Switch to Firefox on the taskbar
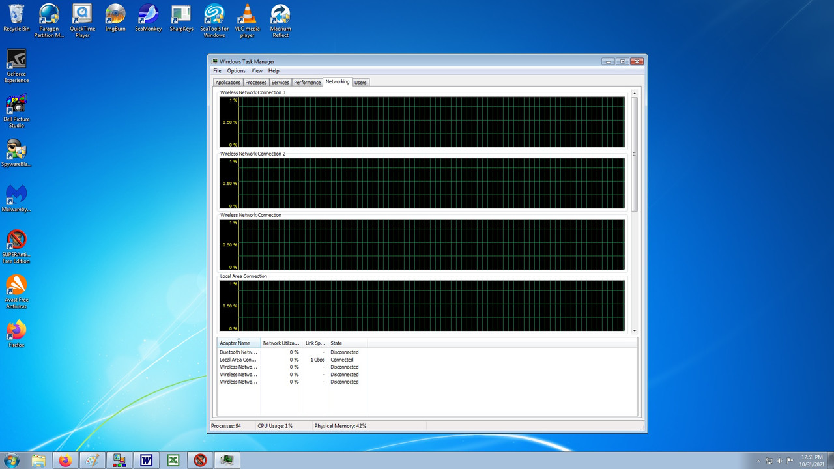This screenshot has width=834, height=469. (x=66, y=460)
